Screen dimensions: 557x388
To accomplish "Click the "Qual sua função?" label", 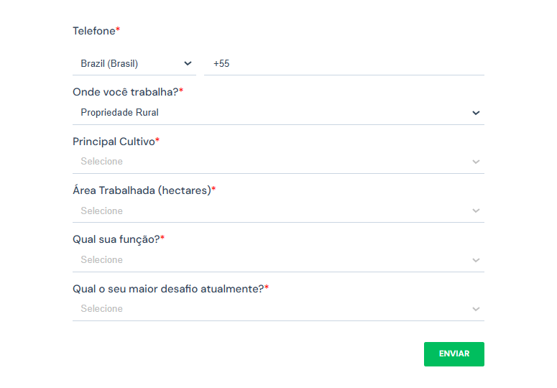I will coord(116,239).
